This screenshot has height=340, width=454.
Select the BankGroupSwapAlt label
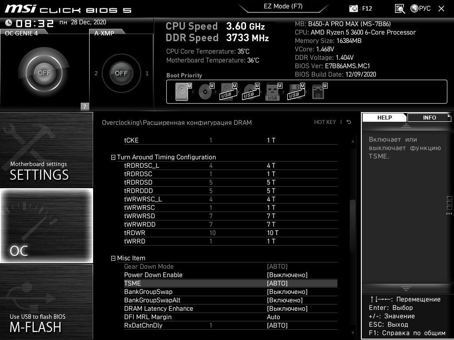153,300
